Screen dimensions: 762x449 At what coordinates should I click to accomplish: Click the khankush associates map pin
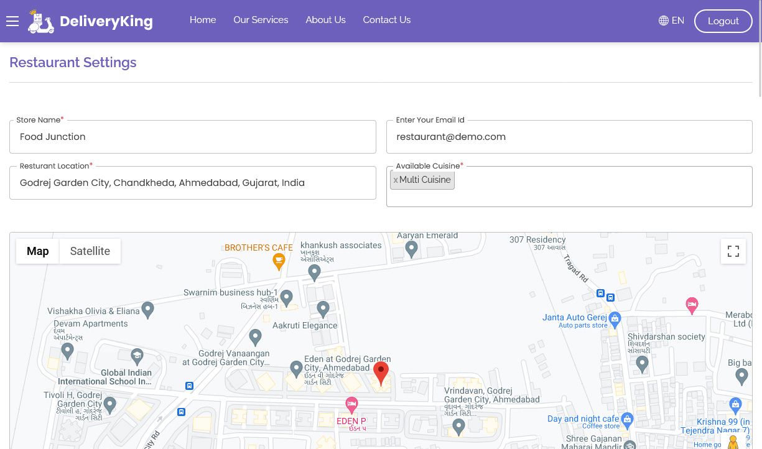coord(315,272)
